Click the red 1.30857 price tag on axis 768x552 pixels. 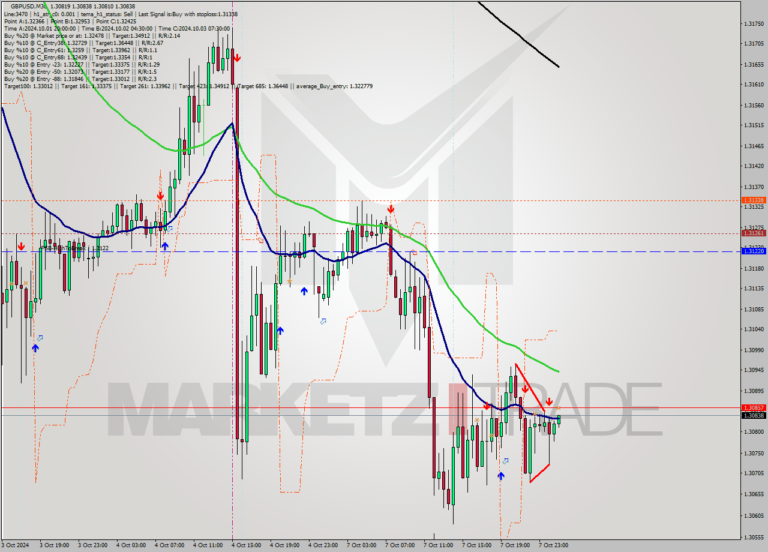753,407
